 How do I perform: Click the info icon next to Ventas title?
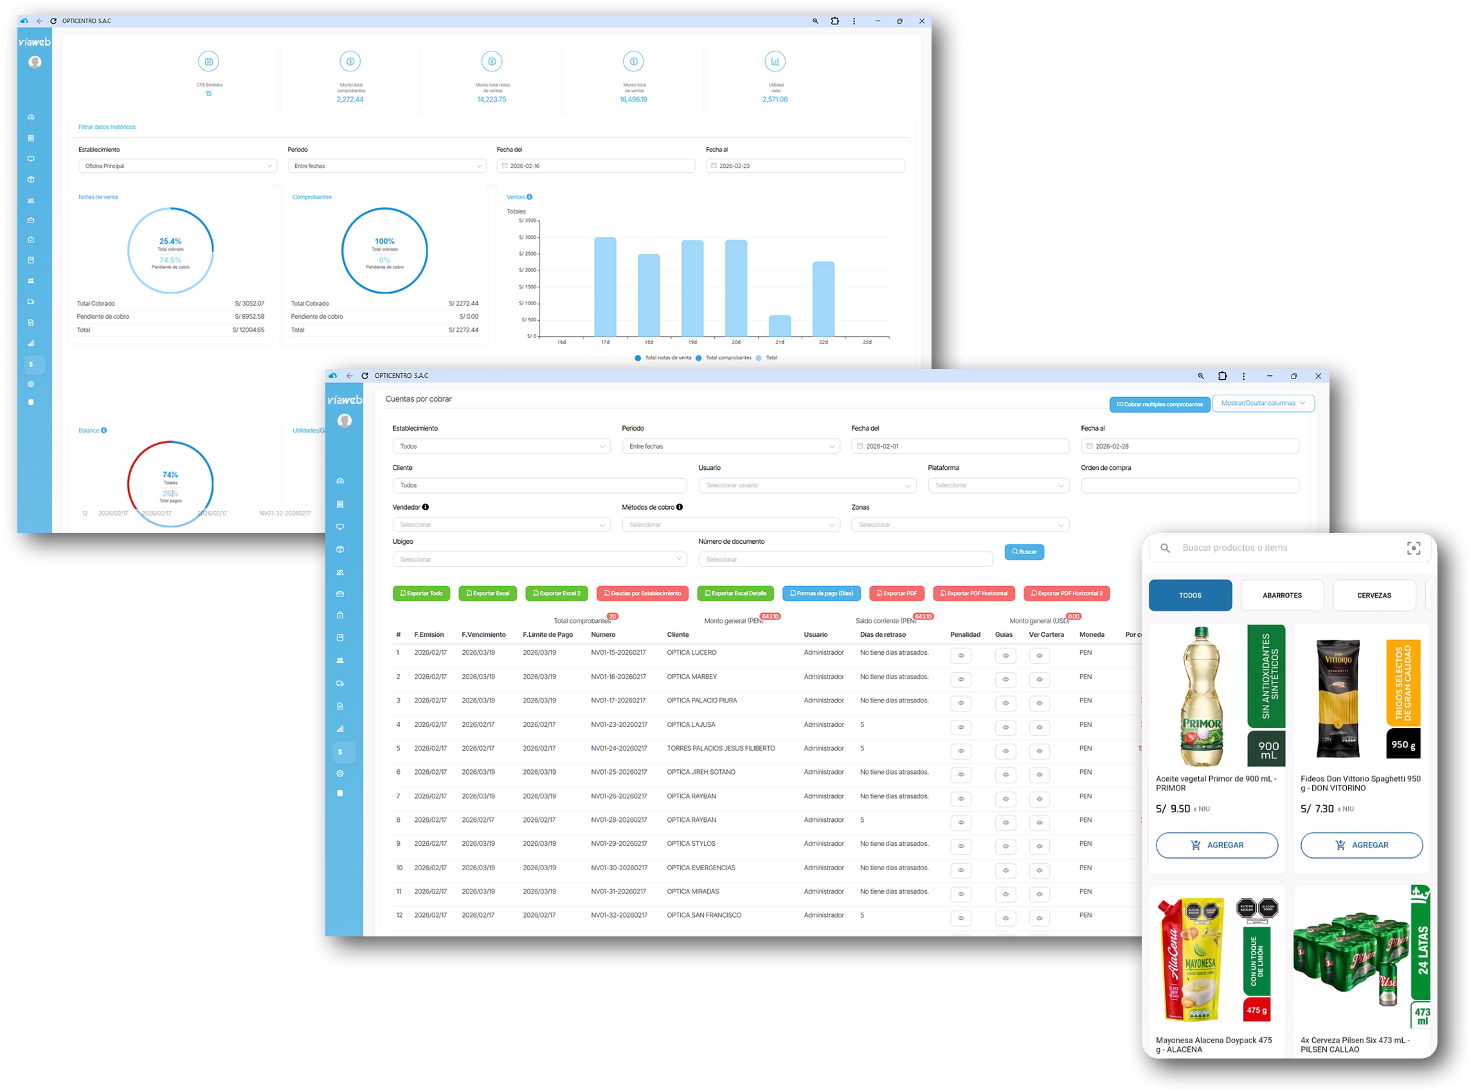coord(529,197)
